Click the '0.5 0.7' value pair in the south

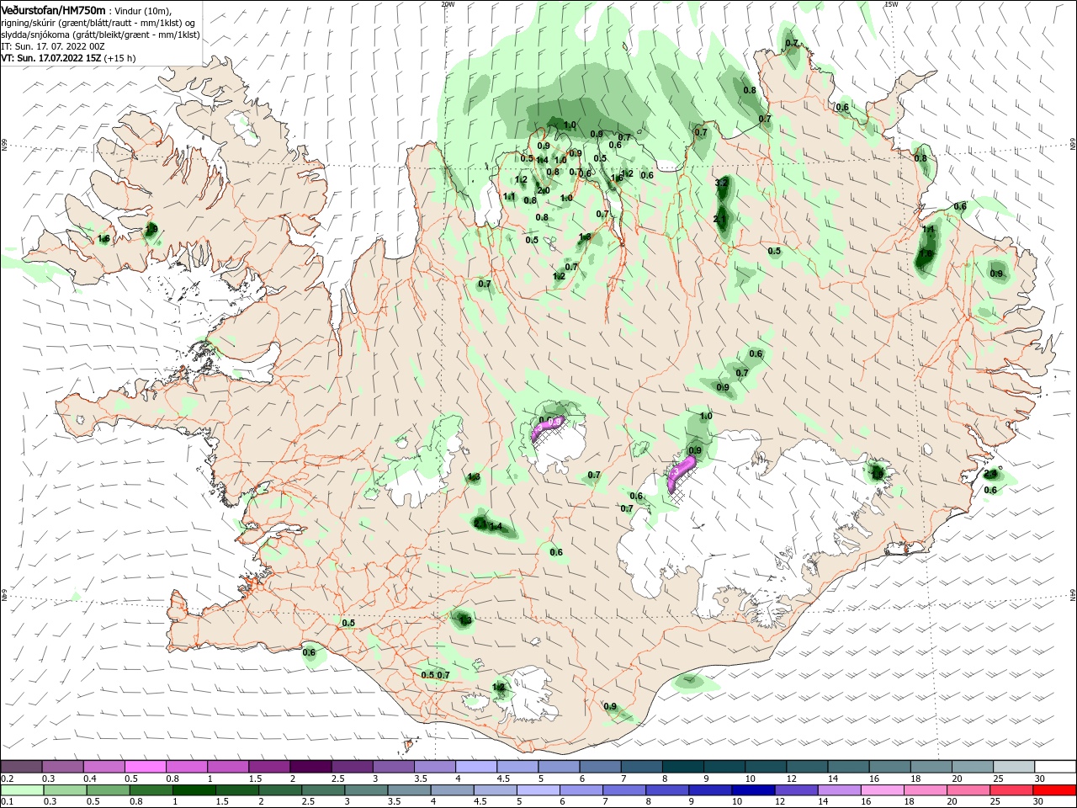pyautogui.click(x=436, y=675)
